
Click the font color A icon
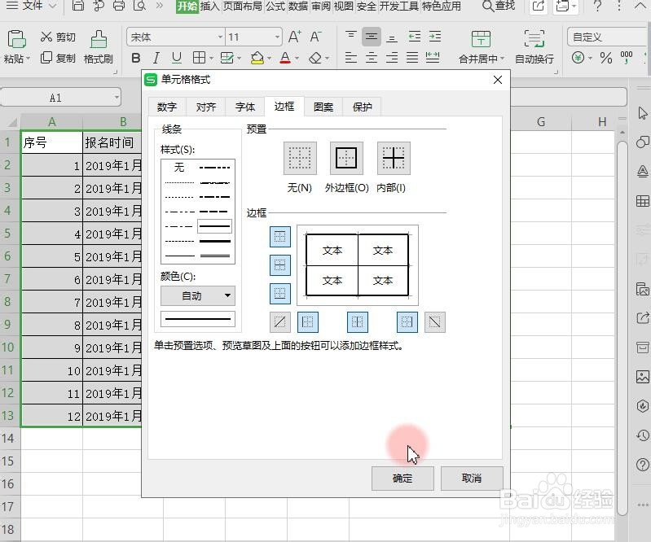(x=285, y=58)
